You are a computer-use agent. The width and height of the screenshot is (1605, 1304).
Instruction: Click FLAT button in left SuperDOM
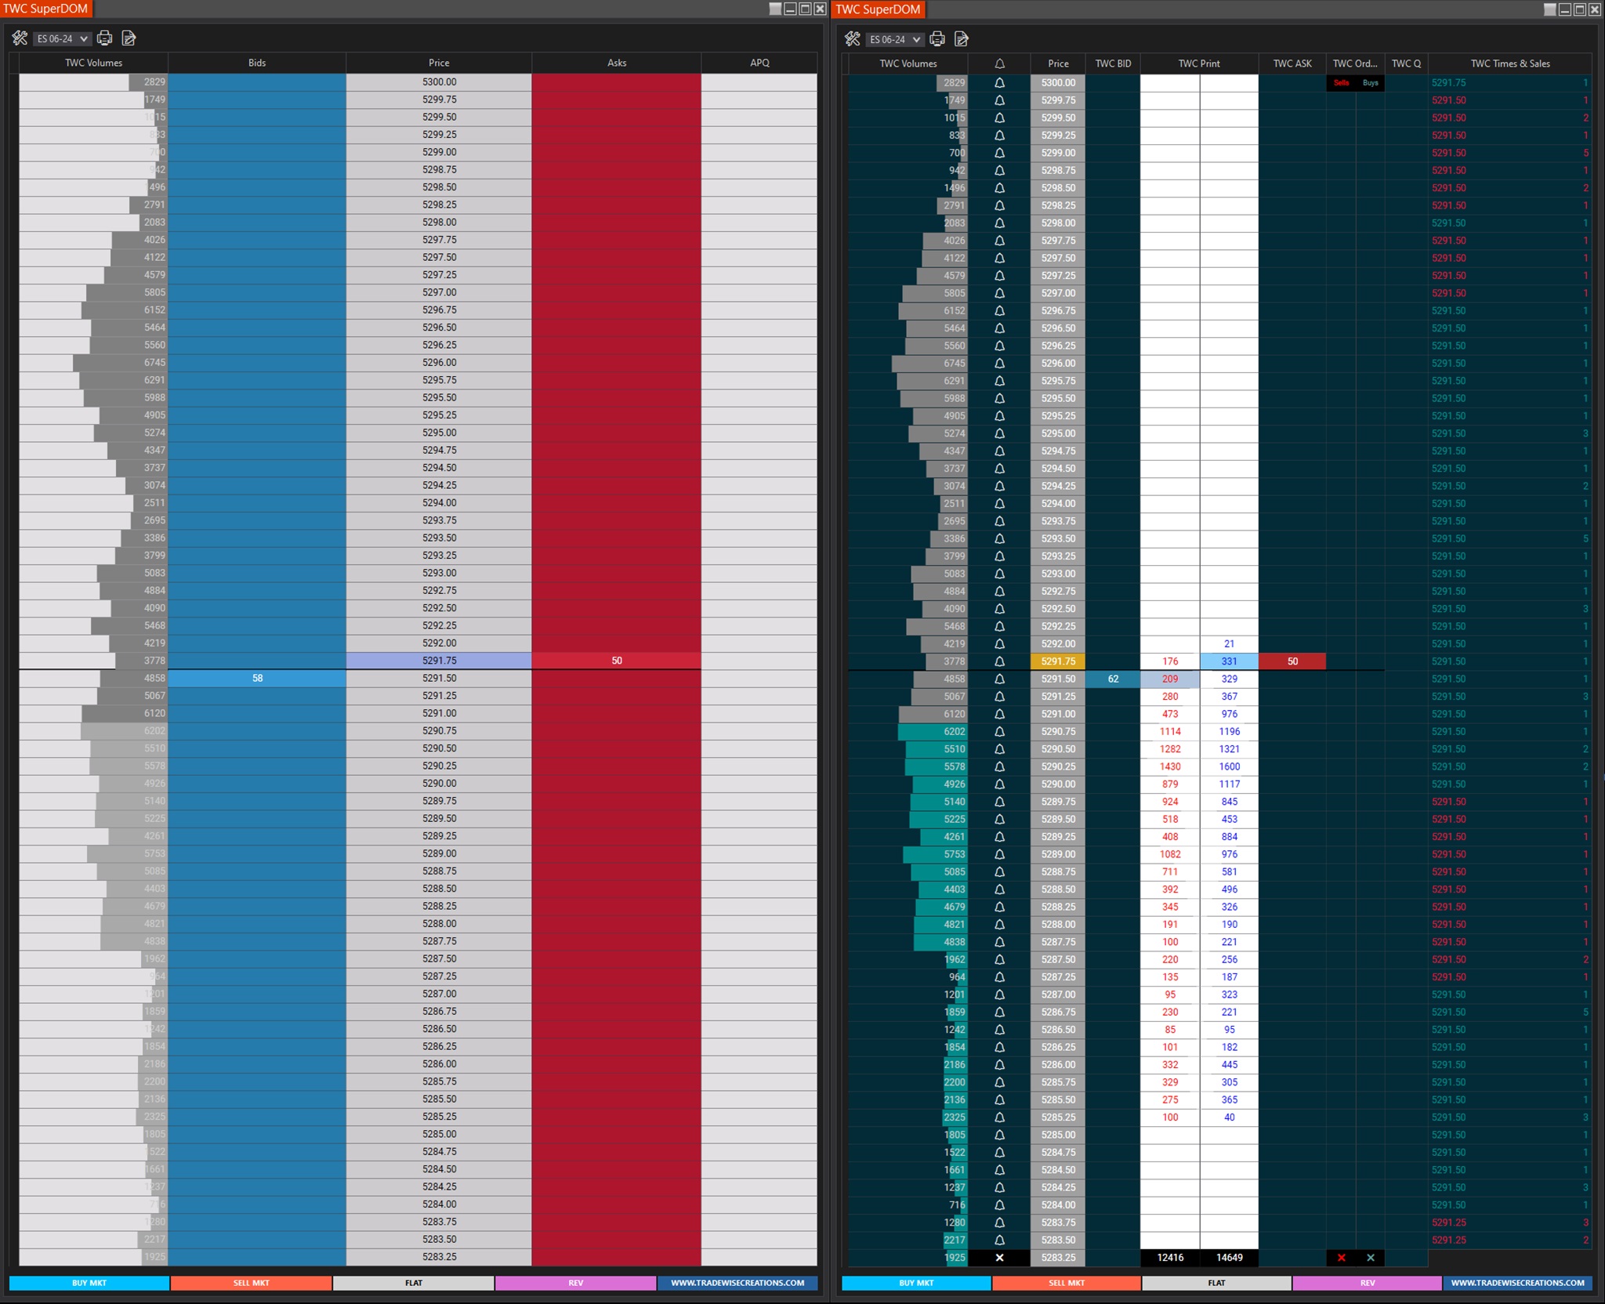pyautogui.click(x=414, y=1283)
